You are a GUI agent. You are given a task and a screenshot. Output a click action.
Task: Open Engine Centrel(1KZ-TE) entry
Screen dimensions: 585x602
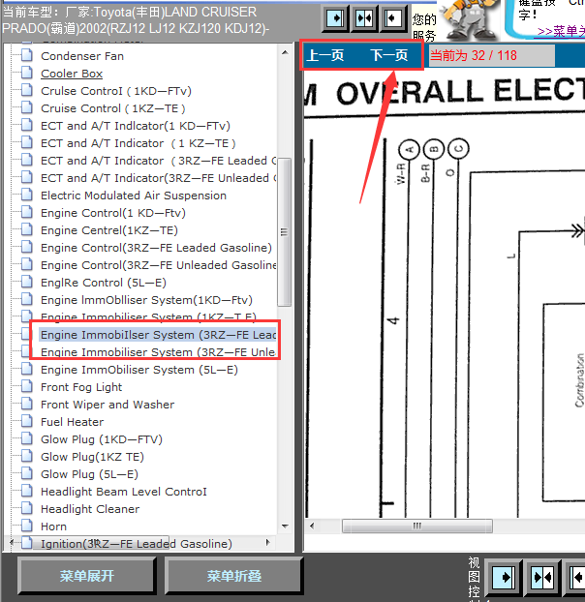pos(109,230)
